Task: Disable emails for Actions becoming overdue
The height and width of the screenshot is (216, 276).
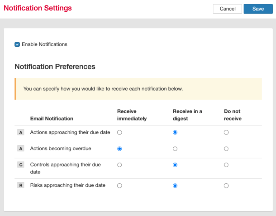Action: coord(226,149)
